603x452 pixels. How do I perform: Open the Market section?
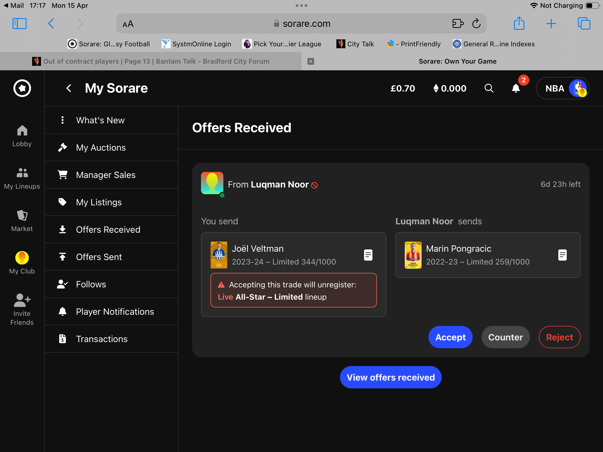pyautogui.click(x=22, y=221)
